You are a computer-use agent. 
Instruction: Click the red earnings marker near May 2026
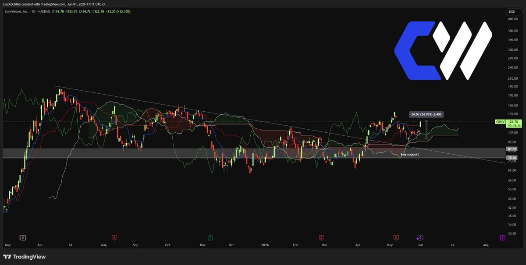(x=396, y=237)
